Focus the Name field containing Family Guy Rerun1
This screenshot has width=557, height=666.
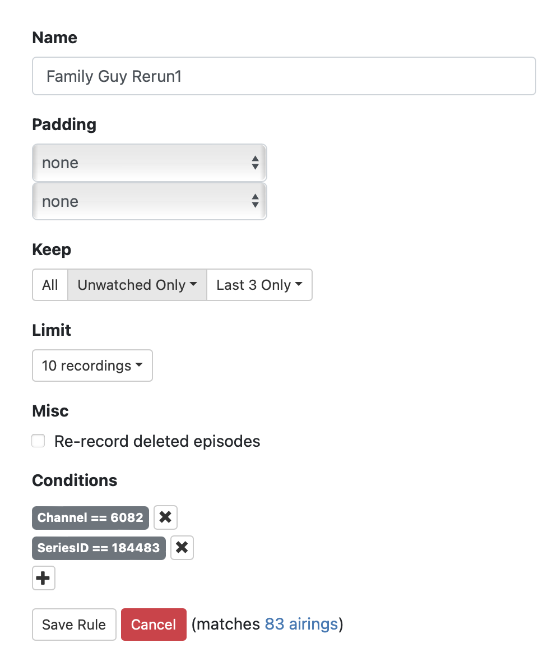[284, 76]
